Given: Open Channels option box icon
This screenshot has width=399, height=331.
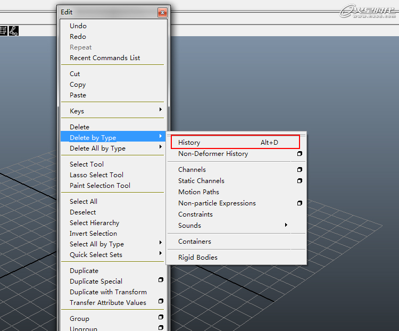Looking at the screenshot, I should 300,170.
